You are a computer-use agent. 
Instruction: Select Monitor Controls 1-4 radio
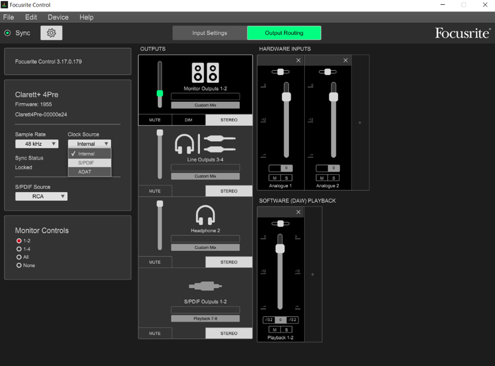point(19,249)
